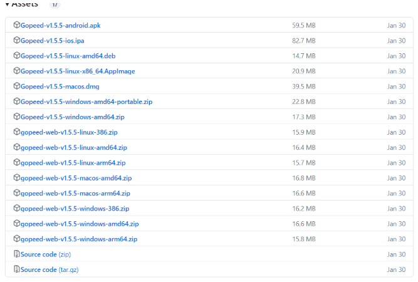Click package icon beside AppImage asset
Viewport: 418px width, 282px height.
click(x=16, y=70)
